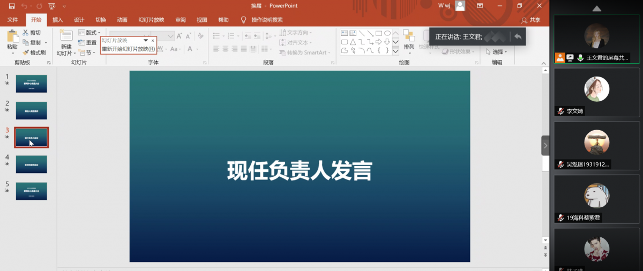
Task: Open the Insert (插入) ribbon tab
Action: point(57,20)
